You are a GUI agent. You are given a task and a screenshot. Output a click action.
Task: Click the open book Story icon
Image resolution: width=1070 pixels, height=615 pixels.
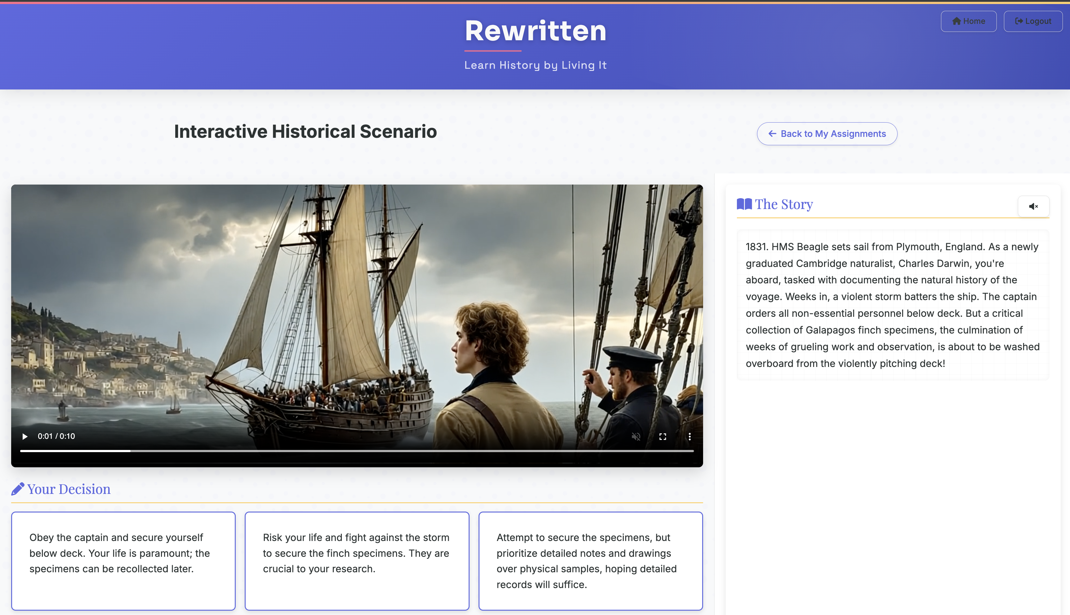(744, 204)
